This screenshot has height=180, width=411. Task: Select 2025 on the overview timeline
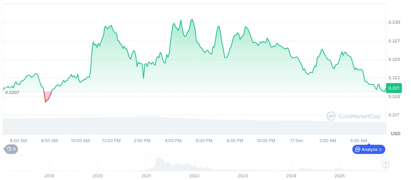(x=339, y=176)
